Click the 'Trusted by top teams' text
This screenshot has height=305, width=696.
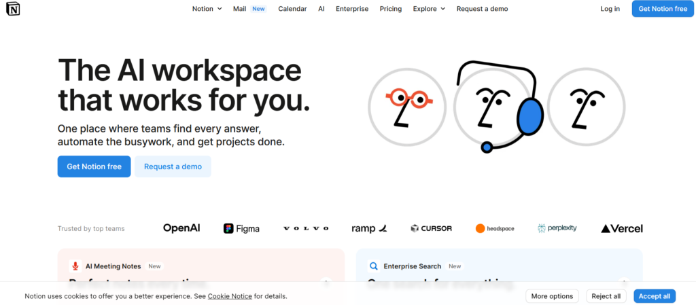pyautogui.click(x=91, y=229)
